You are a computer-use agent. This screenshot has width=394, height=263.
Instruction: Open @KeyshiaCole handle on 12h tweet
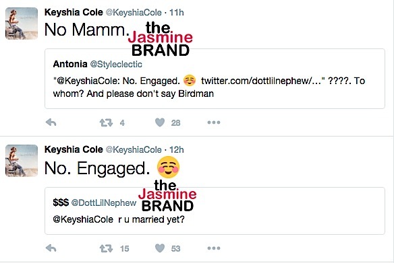point(134,149)
